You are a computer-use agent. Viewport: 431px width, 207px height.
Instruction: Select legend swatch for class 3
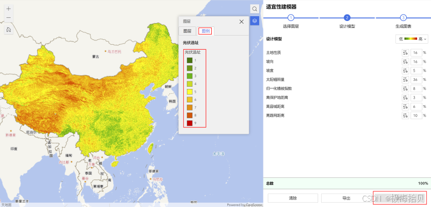[190, 76]
